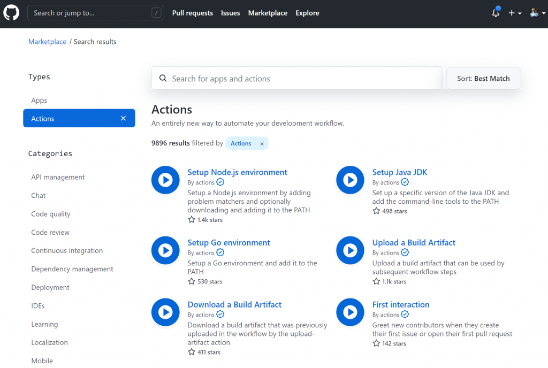The image size is (548, 368).
Task: Open the Code review category
Action: pyautogui.click(x=50, y=232)
